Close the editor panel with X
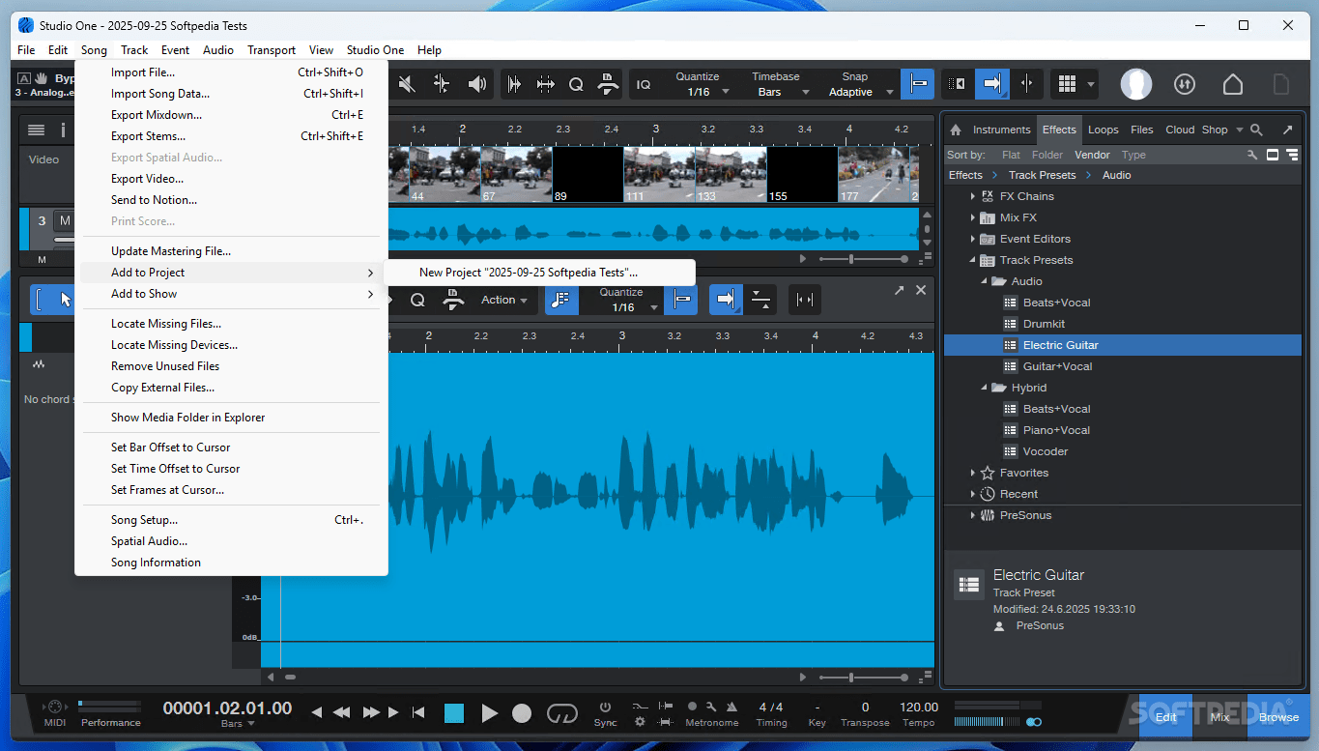This screenshot has width=1319, height=751. [x=921, y=290]
